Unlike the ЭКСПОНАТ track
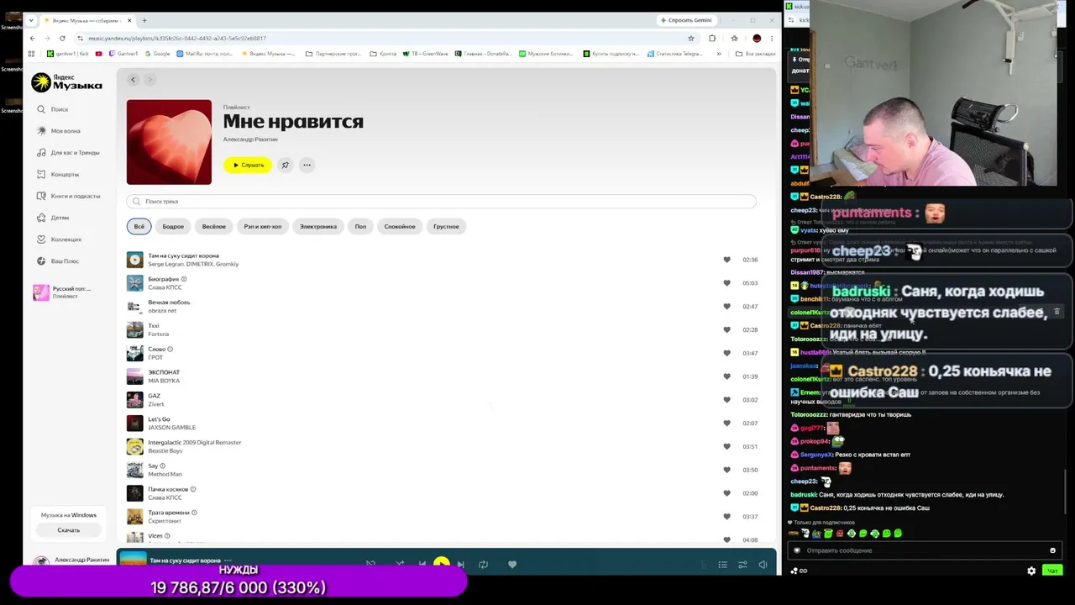The width and height of the screenshot is (1075, 605). click(726, 376)
